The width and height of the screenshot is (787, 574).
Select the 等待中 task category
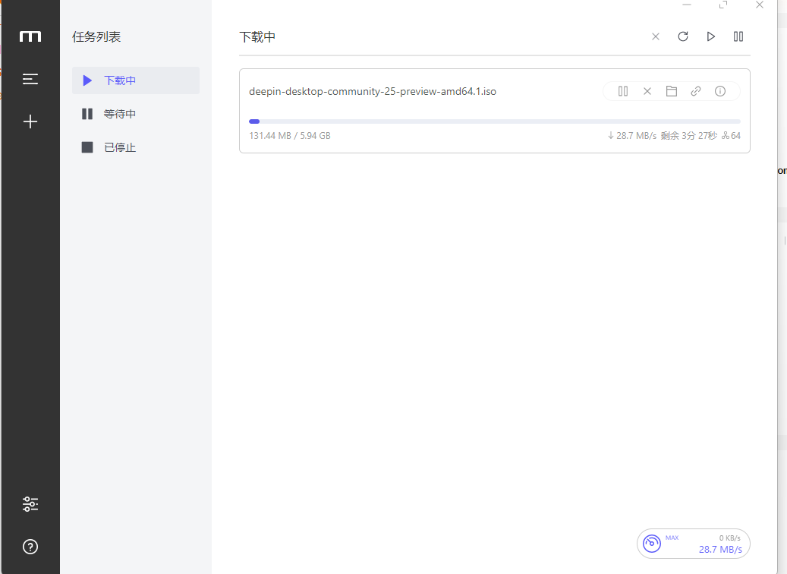coord(136,114)
